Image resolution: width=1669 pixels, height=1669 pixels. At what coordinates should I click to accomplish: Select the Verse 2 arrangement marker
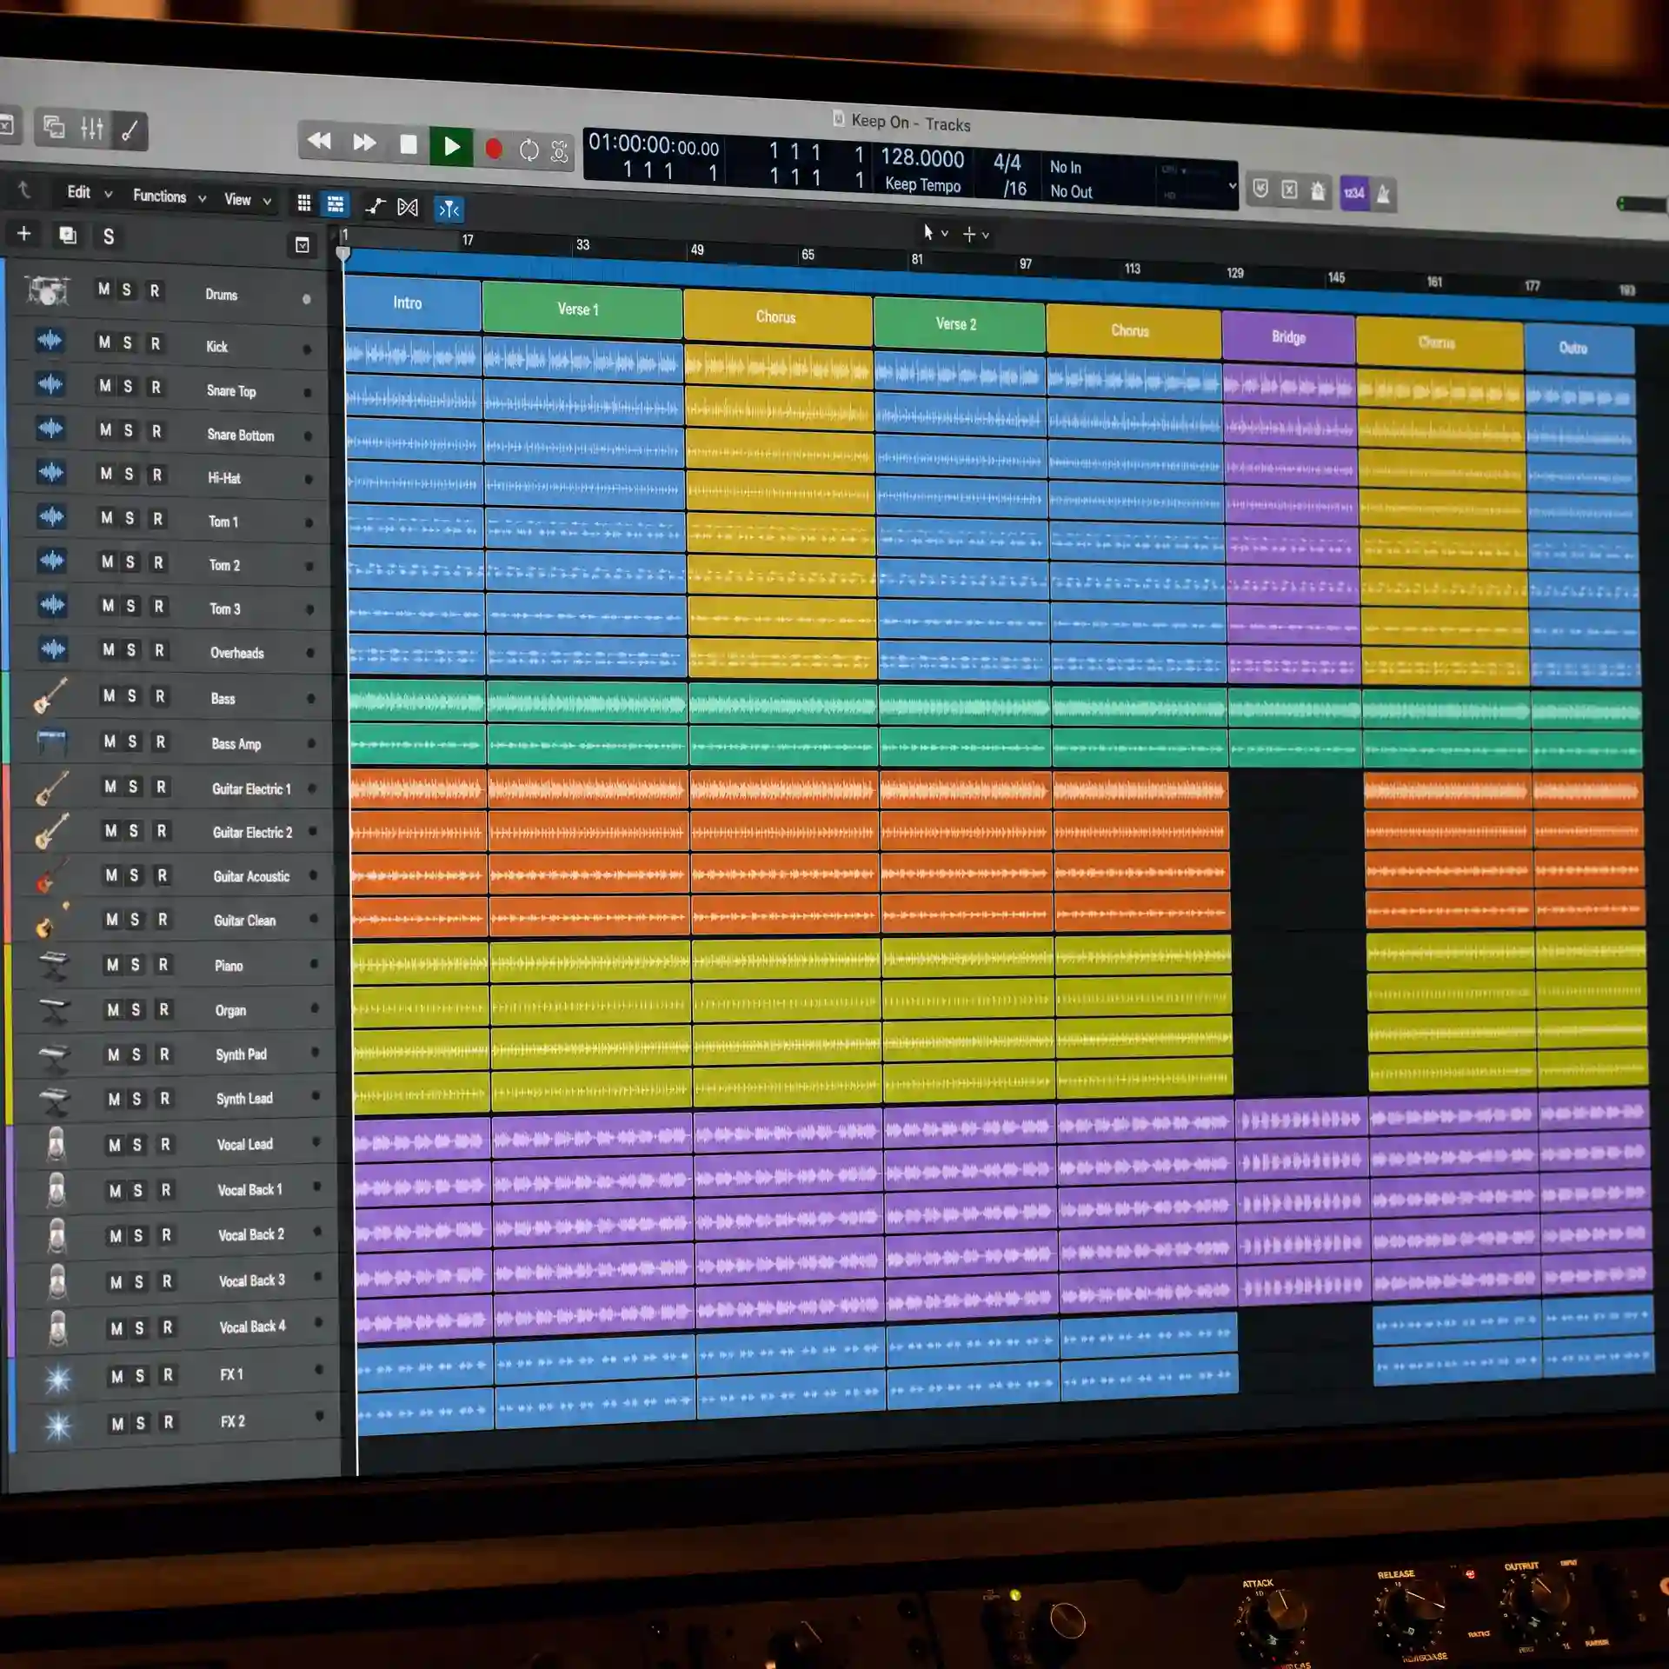(959, 324)
